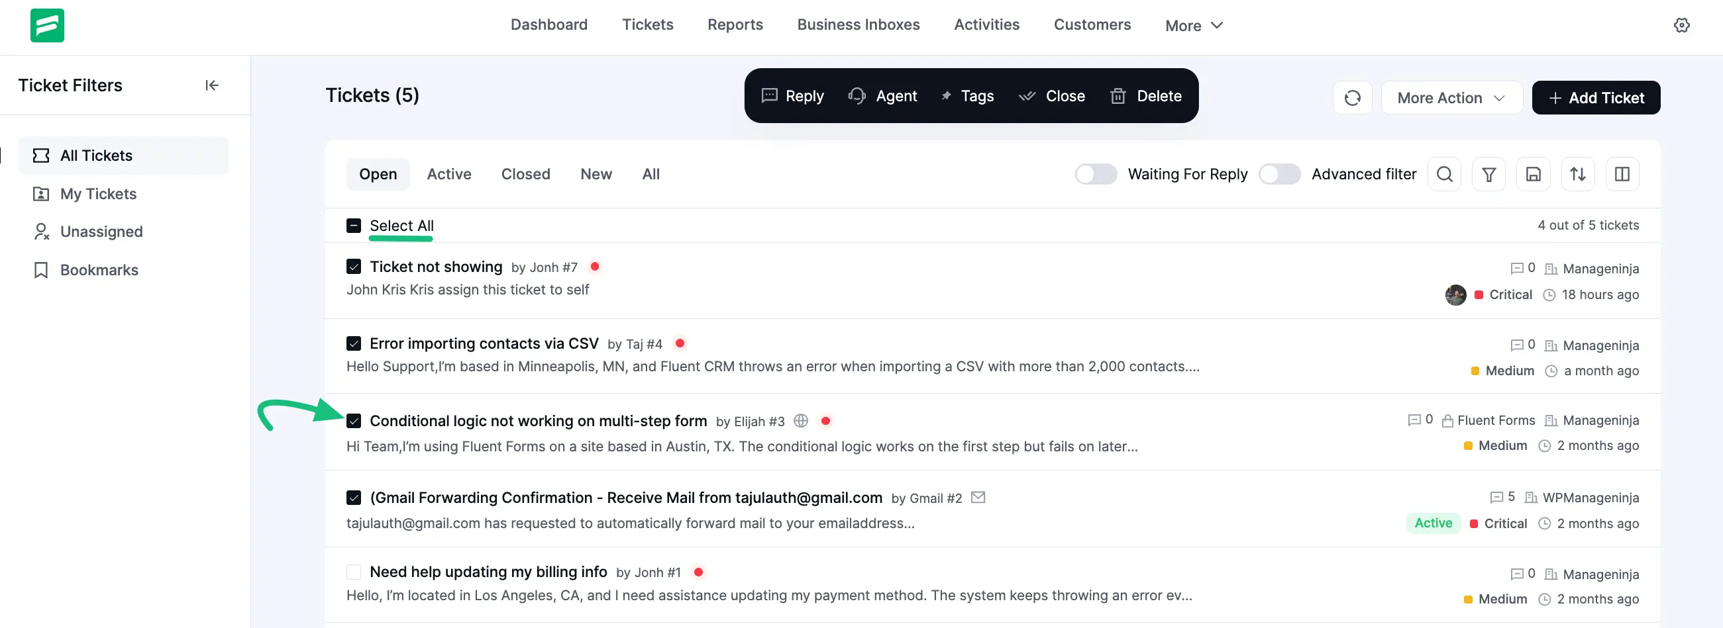Turn on the Advanced filter toggle

[1279, 173]
